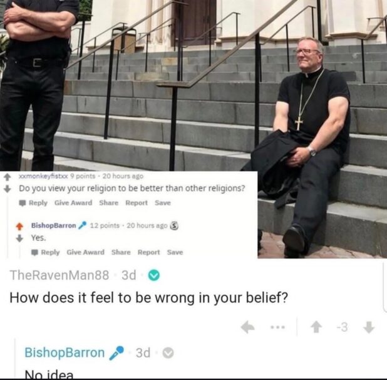387x380 pixels.
Task: Click Report under the xxmonkeyfistxx comment
Action: (x=137, y=202)
